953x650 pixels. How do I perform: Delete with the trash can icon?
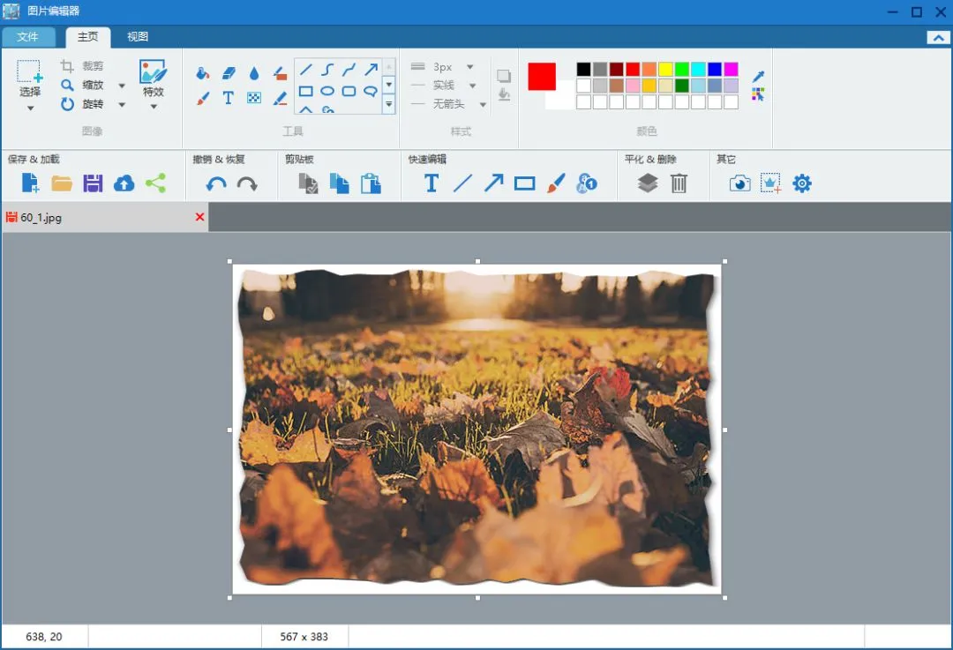(679, 183)
